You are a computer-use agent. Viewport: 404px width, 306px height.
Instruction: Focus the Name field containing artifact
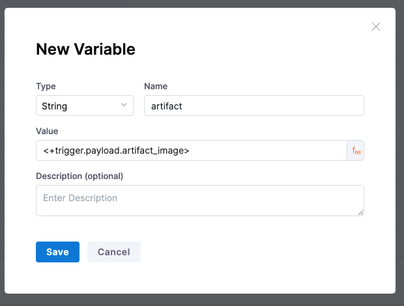point(253,105)
